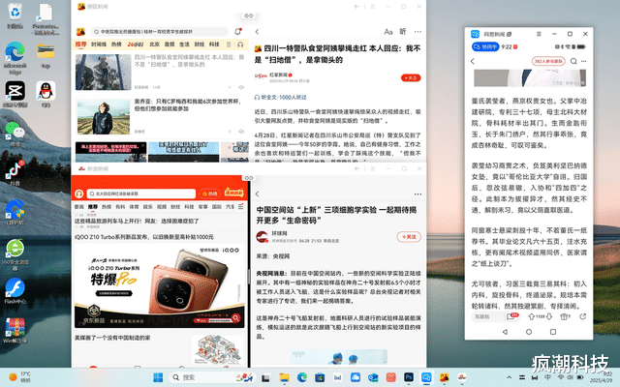The width and height of the screenshot is (620, 387).
Task: Click taskbar search box
Action: coord(212,377)
